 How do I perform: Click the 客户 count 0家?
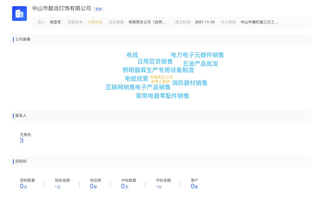[194, 186]
